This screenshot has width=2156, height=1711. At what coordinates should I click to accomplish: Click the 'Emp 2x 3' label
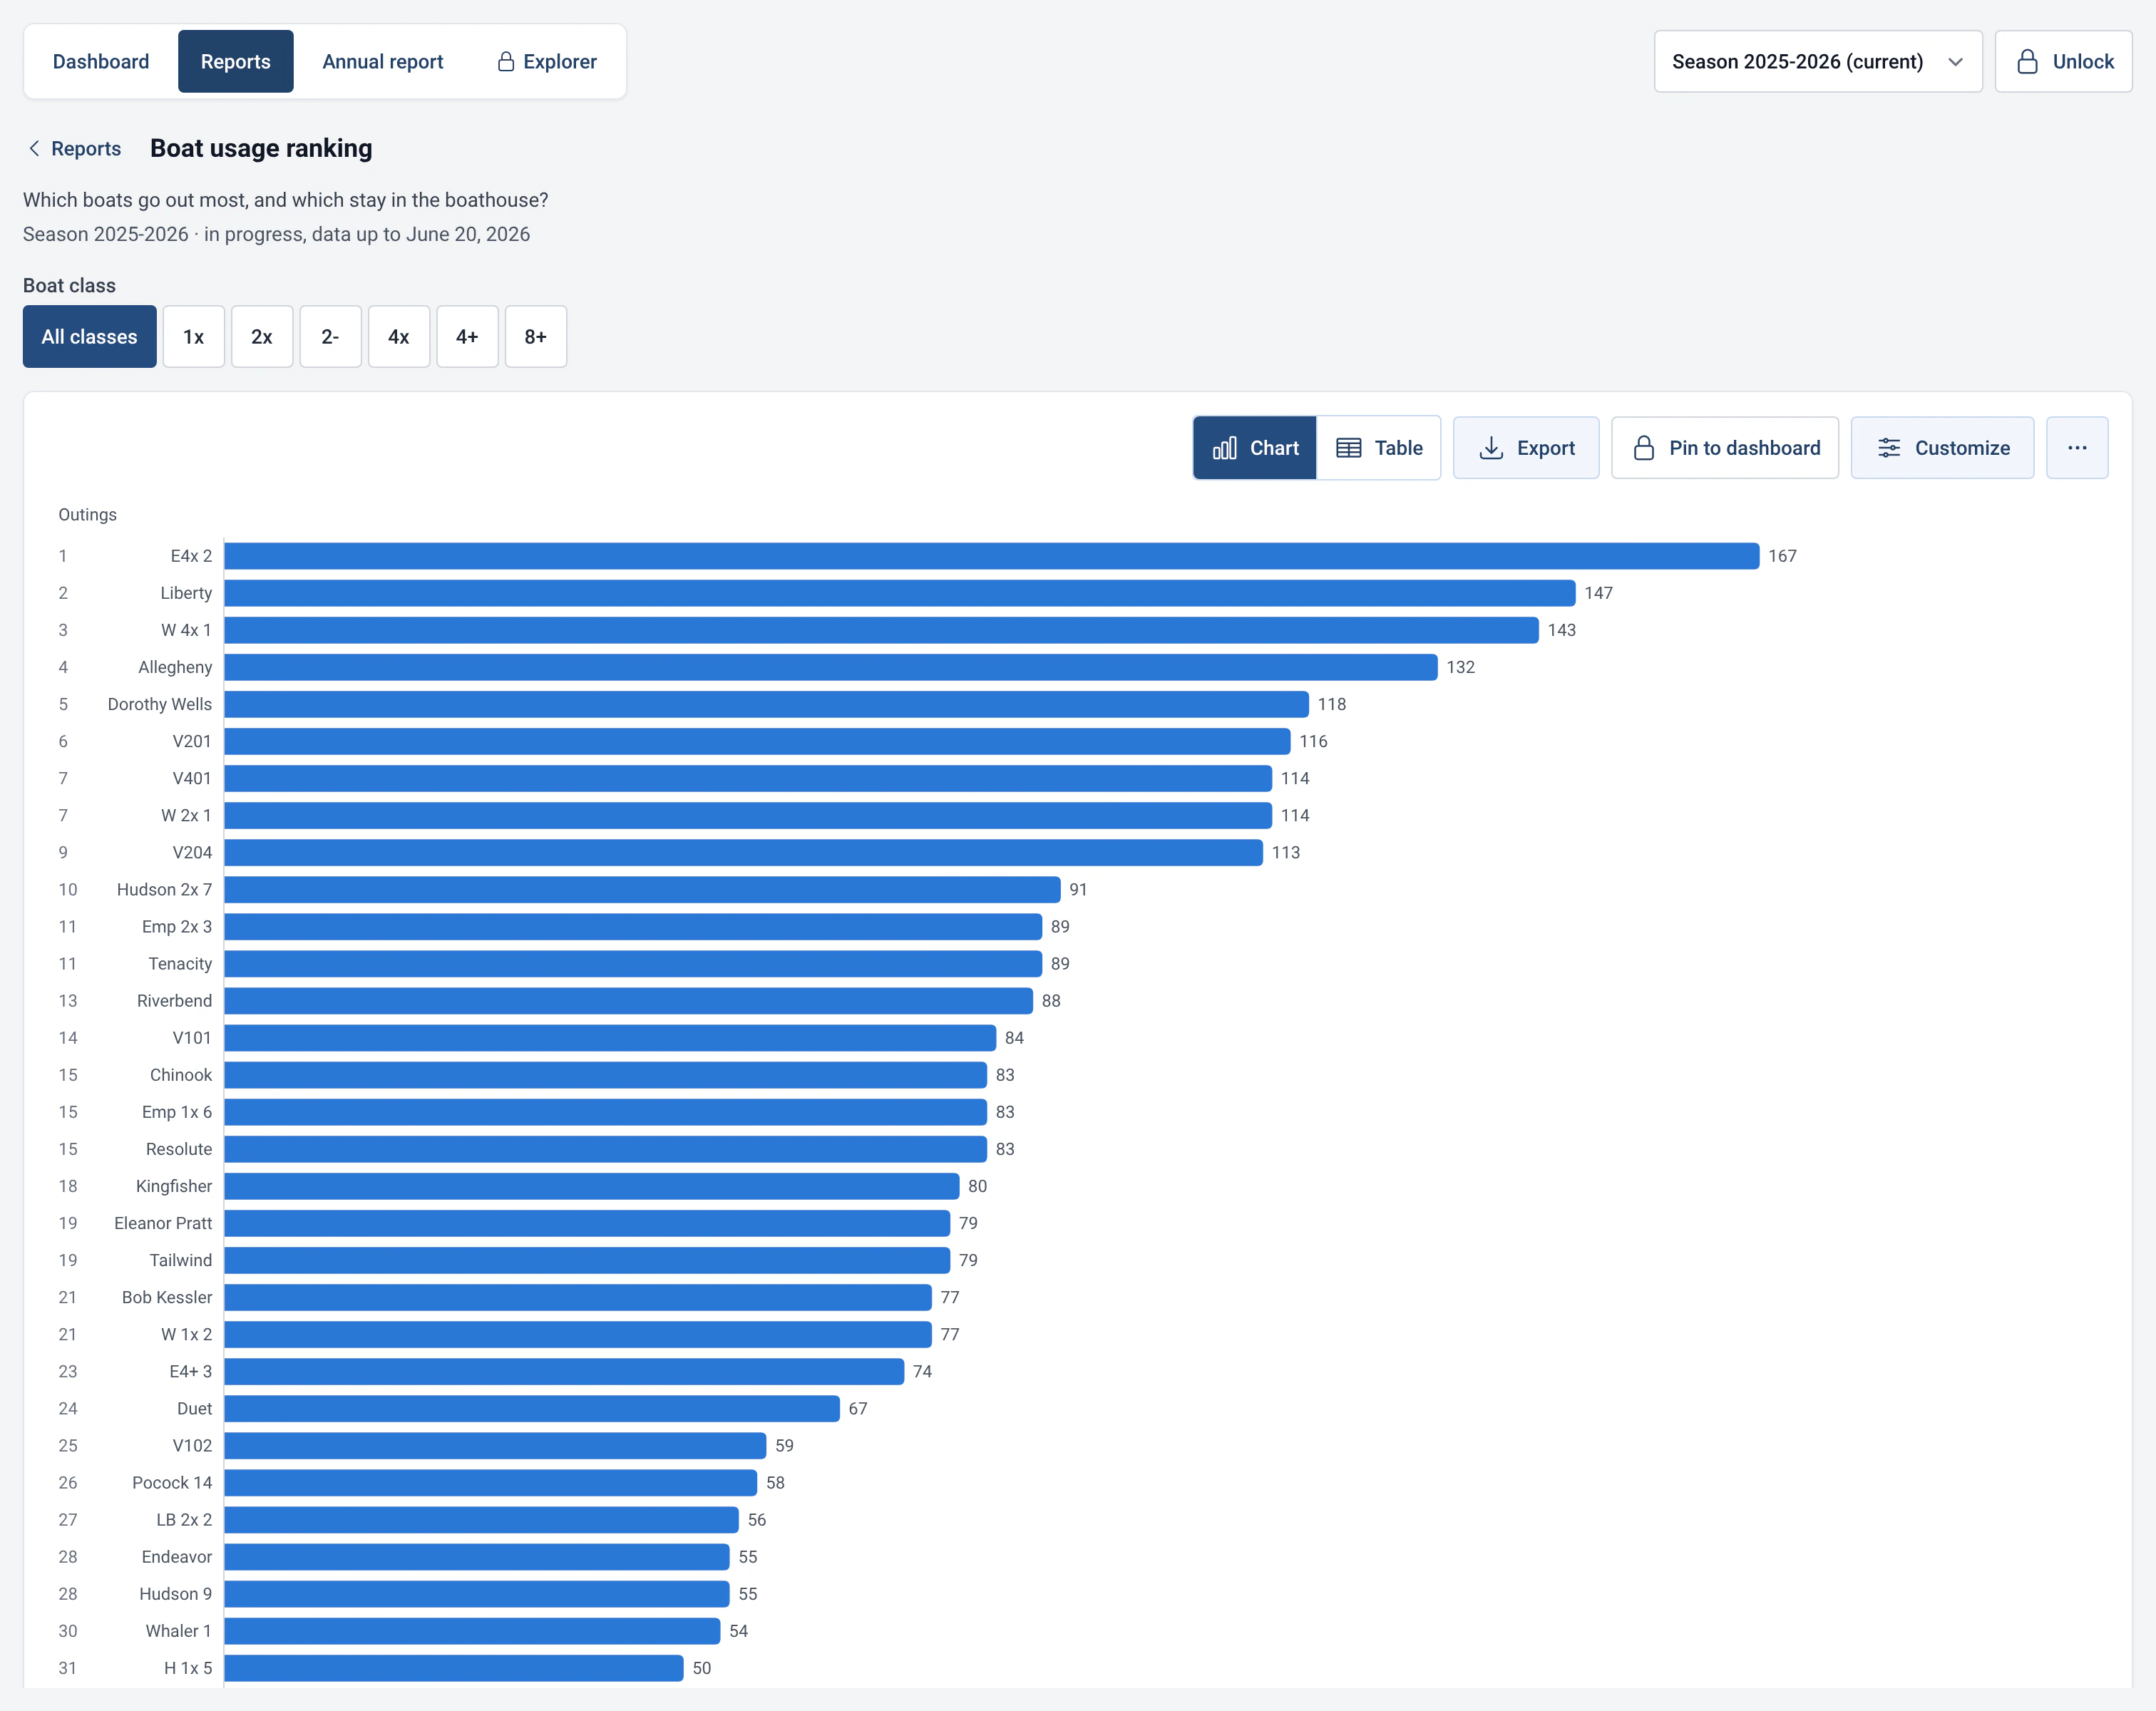coord(177,926)
